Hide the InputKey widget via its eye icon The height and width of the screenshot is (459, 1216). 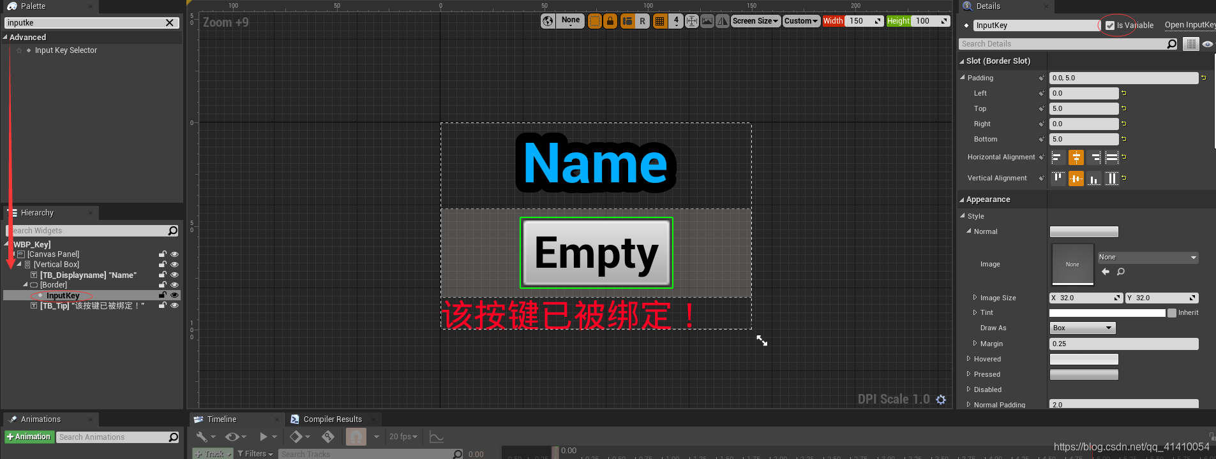174,295
